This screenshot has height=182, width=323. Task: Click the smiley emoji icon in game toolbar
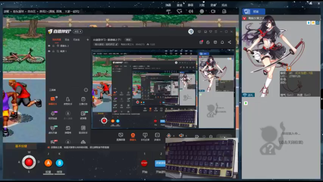[x=202, y=11]
